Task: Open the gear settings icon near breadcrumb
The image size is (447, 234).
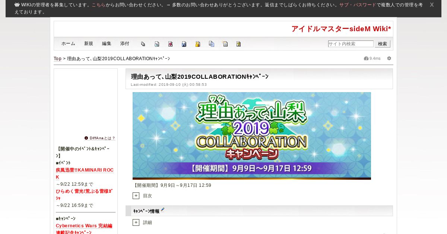Action: [x=389, y=58]
